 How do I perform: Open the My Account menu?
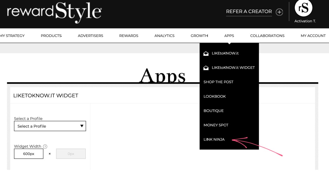[313, 36]
